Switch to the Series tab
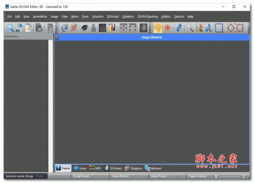Viewport: 254px width, 183px height. pos(80,168)
